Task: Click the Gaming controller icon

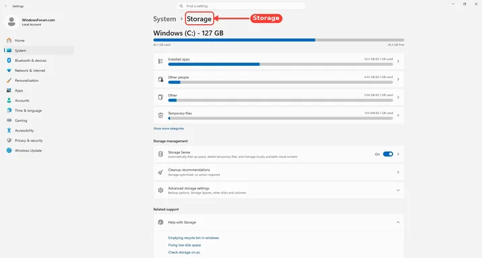Action: coord(9,120)
